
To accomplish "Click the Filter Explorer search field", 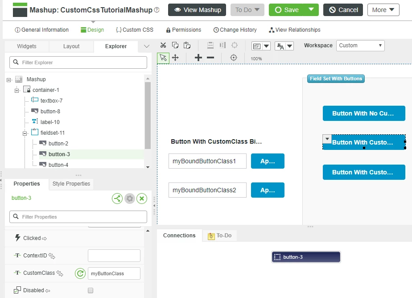I will [x=78, y=62].
